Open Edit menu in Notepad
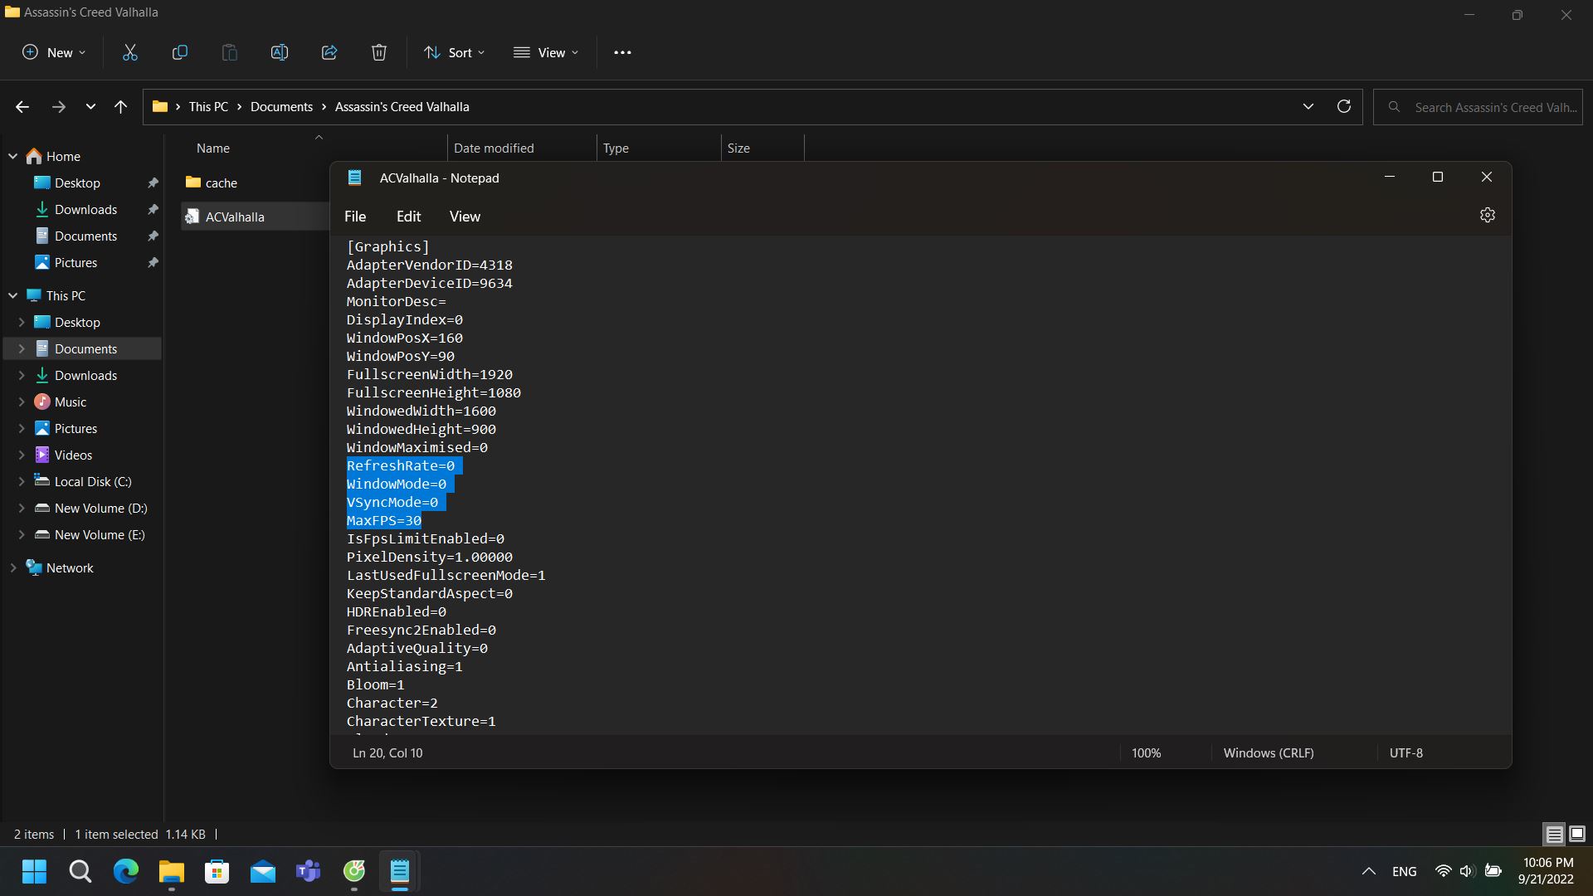 [x=407, y=216]
